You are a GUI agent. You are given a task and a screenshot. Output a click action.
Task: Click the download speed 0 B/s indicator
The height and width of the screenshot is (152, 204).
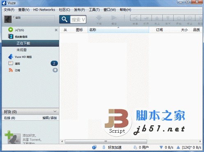coord(167,147)
